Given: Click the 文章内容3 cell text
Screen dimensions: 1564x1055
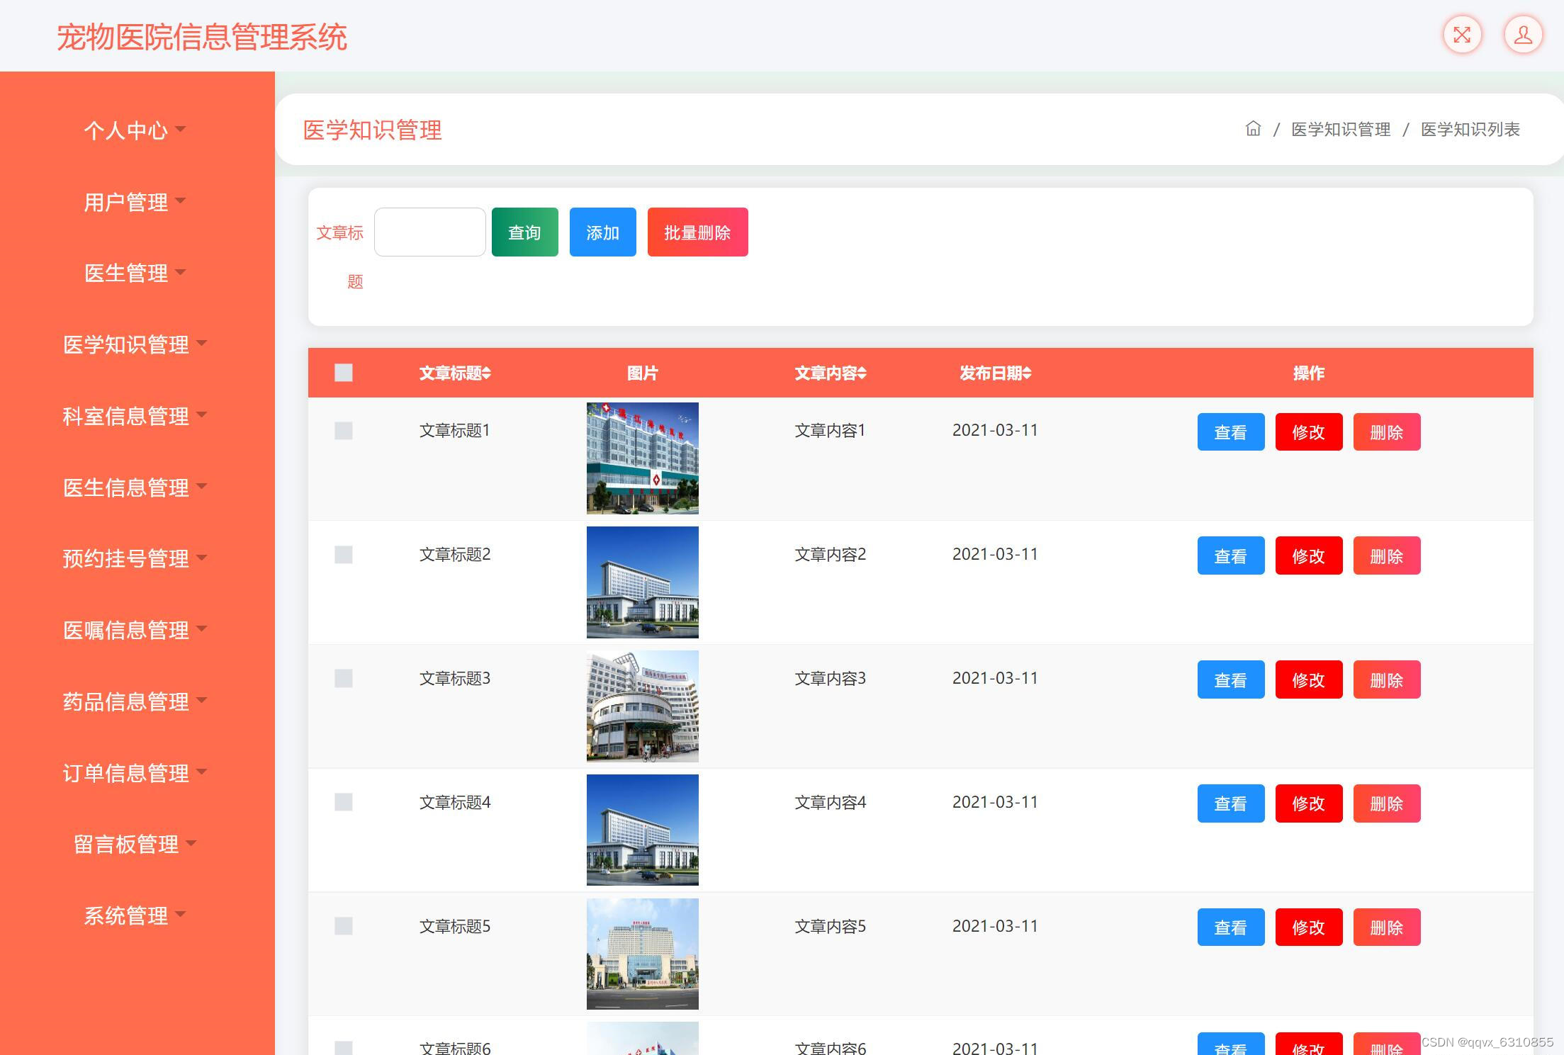Looking at the screenshot, I should [x=830, y=678].
